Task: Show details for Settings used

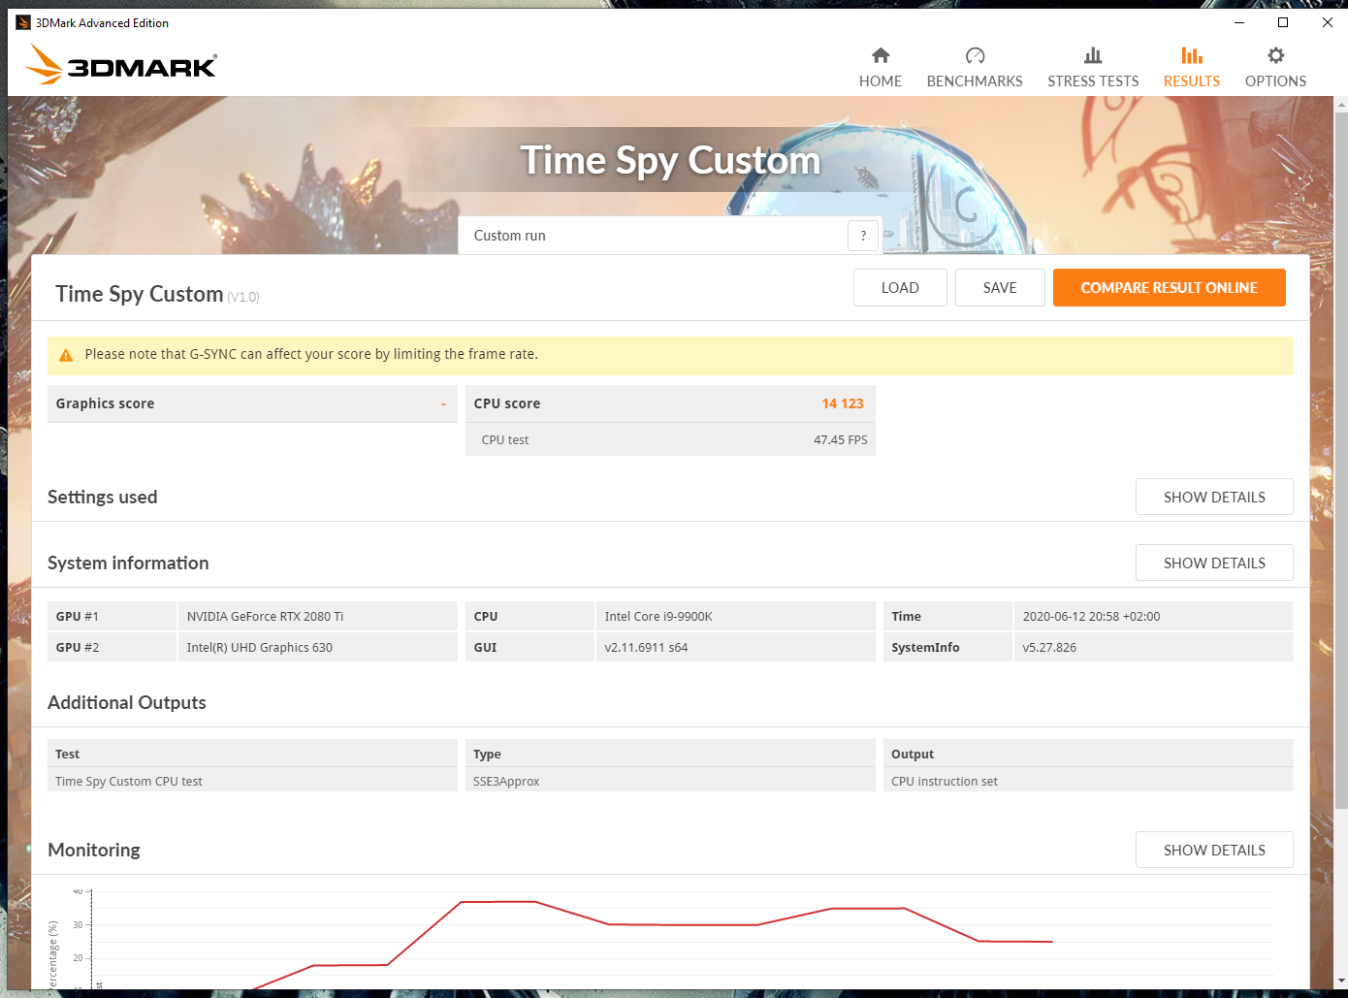Action: [x=1214, y=497]
